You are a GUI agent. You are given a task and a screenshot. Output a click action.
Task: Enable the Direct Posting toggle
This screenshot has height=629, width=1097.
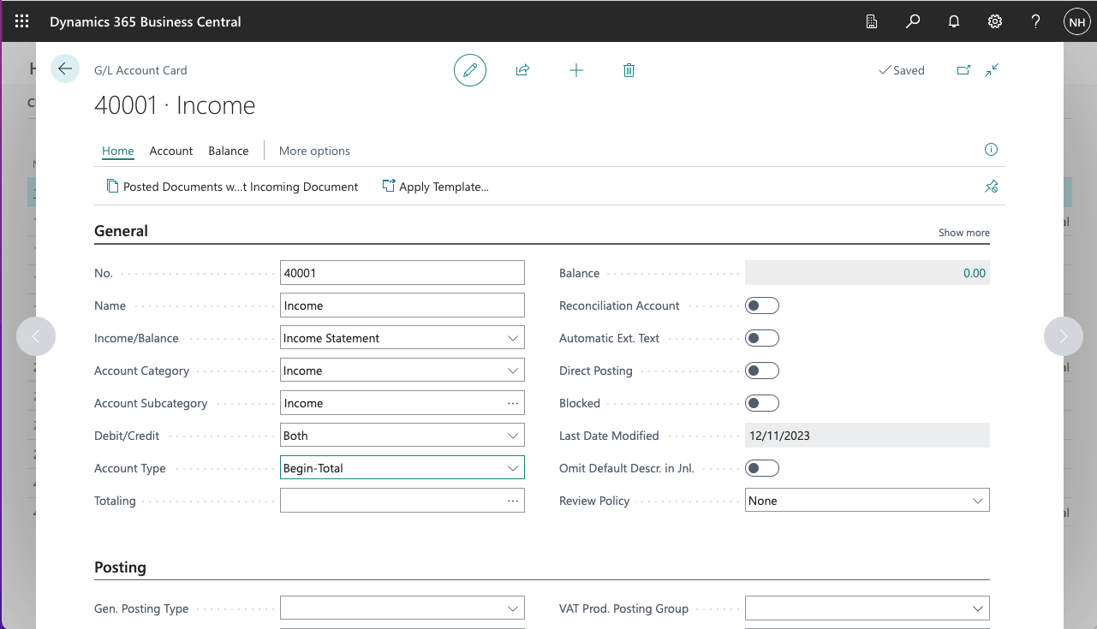click(x=761, y=371)
